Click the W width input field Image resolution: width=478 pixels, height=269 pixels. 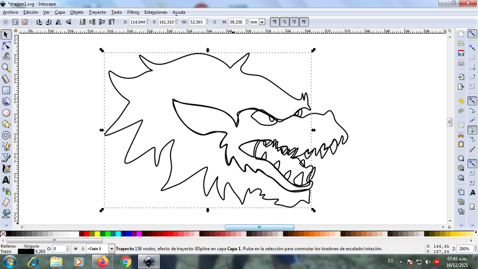[x=197, y=22]
